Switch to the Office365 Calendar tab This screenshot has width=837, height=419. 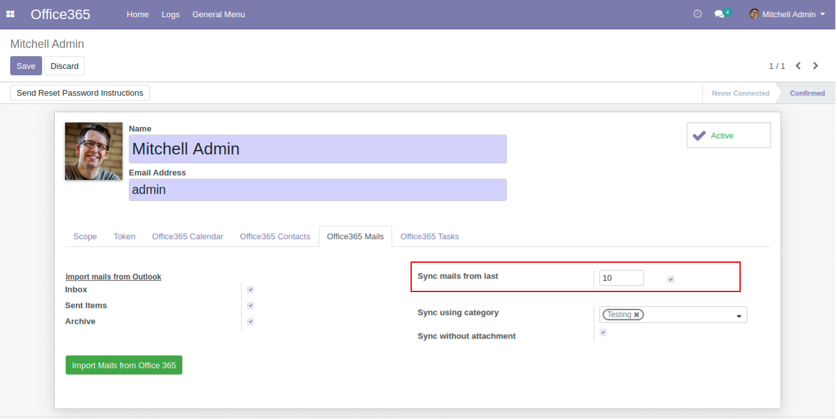pos(187,237)
